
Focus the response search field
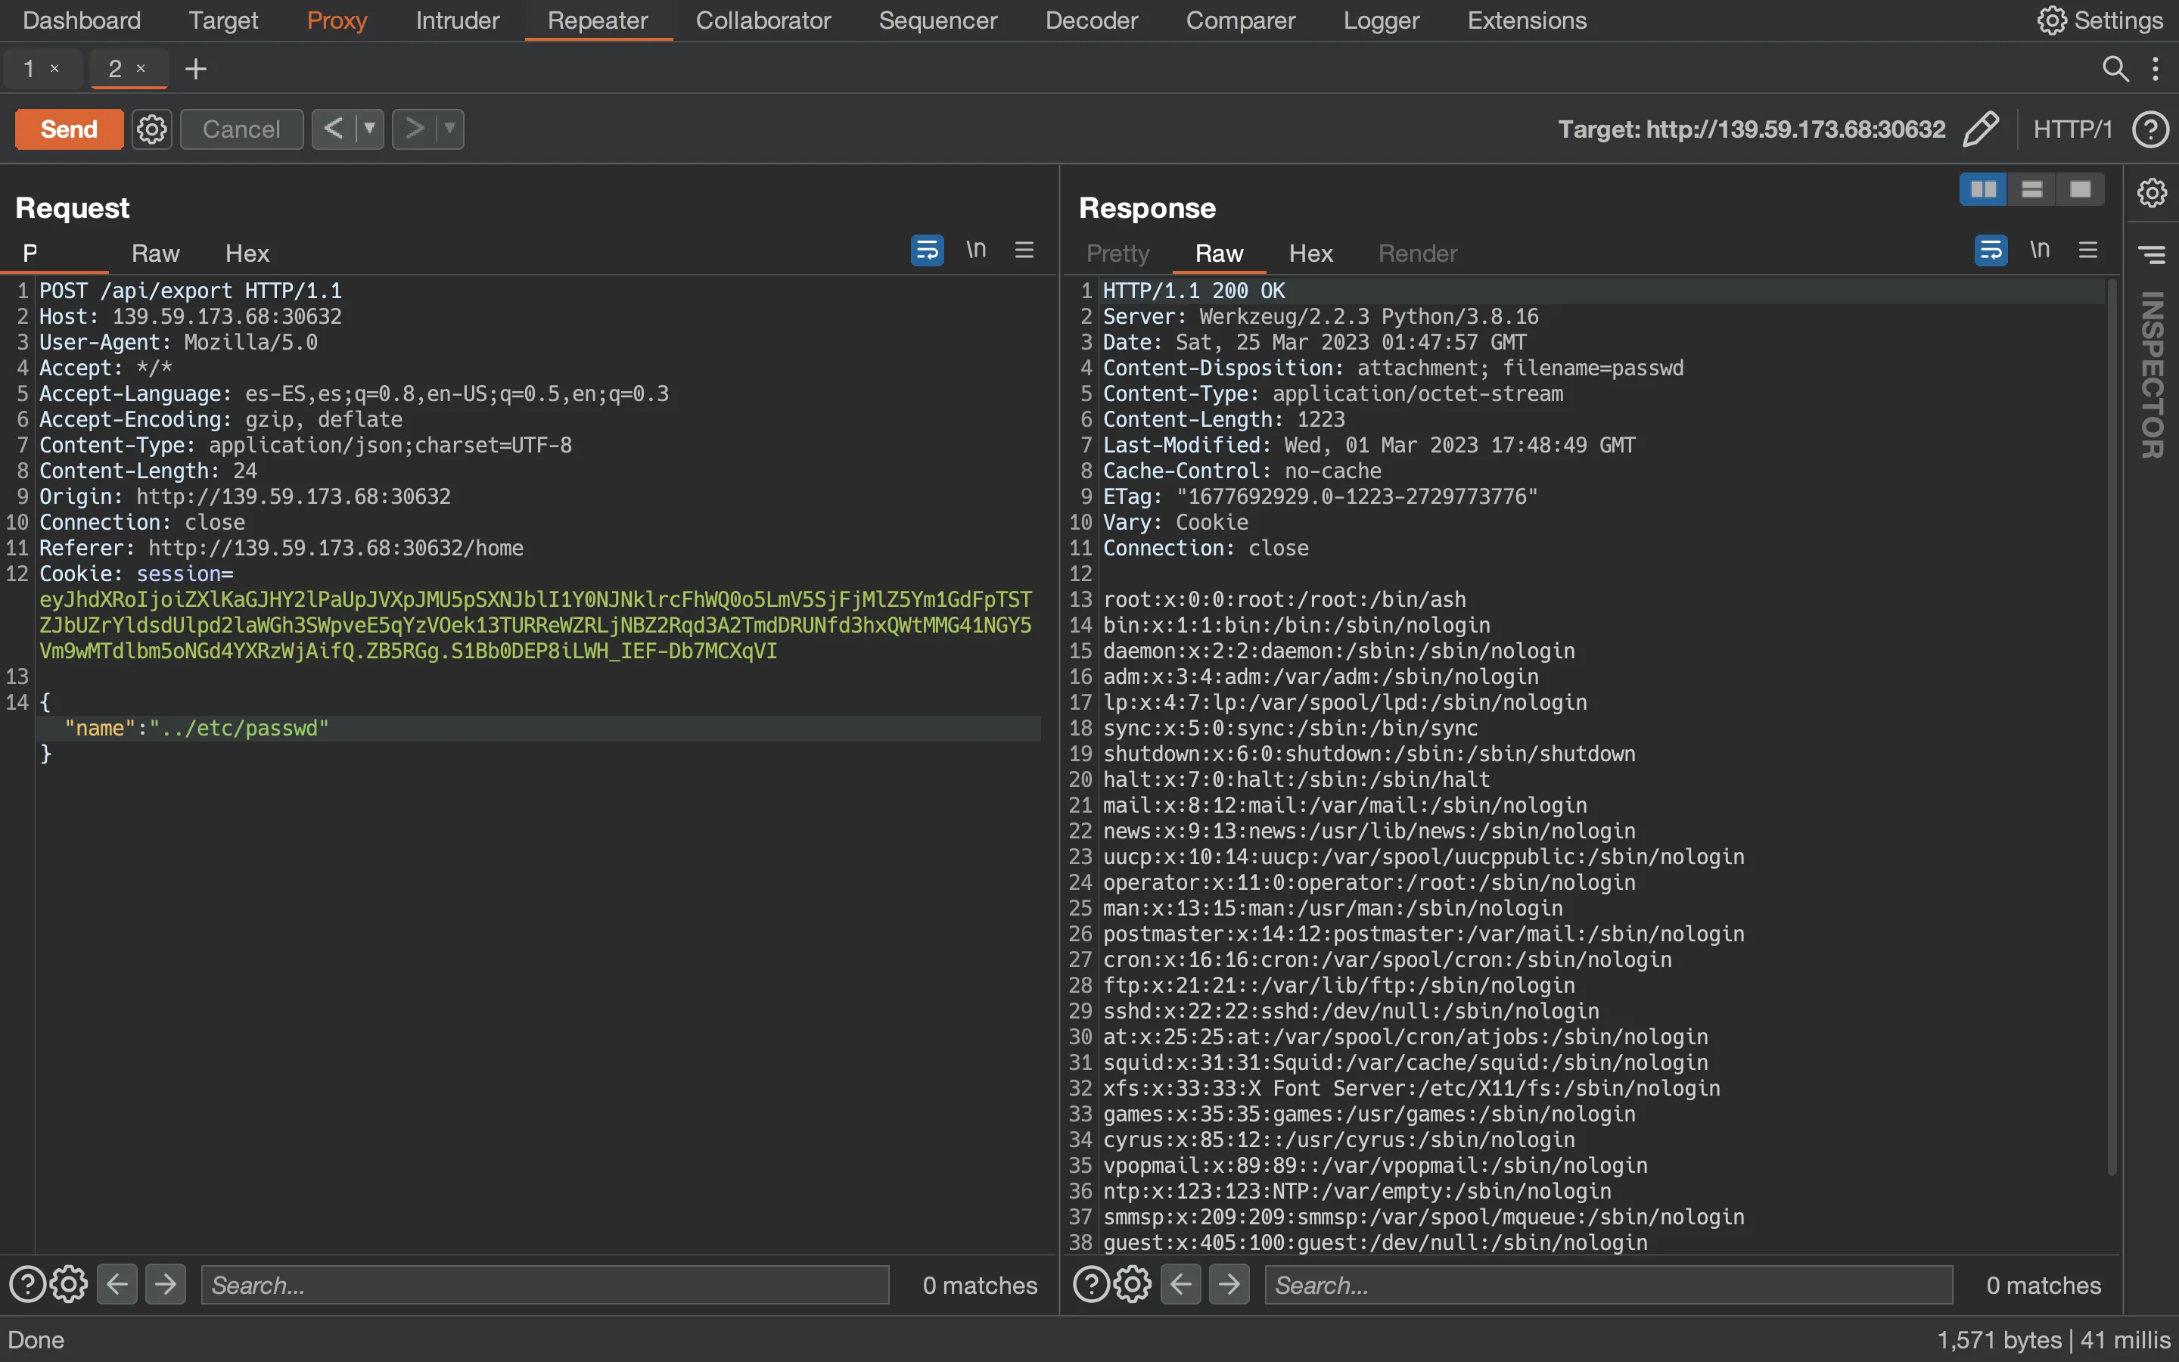1609,1285
